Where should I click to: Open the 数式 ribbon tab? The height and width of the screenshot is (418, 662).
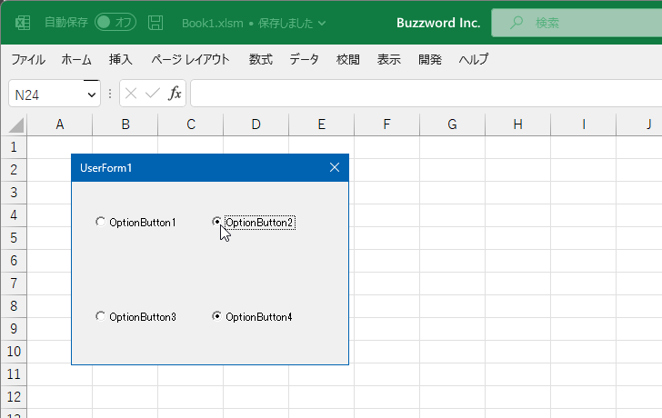260,59
